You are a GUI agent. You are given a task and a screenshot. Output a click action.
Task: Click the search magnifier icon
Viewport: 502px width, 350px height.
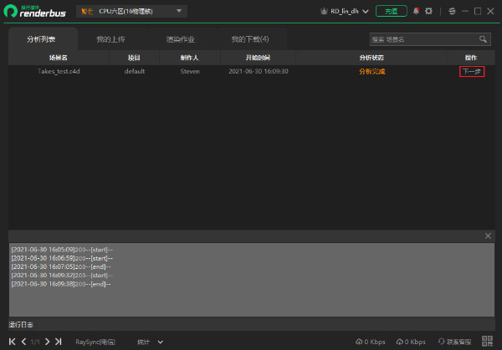(x=483, y=39)
